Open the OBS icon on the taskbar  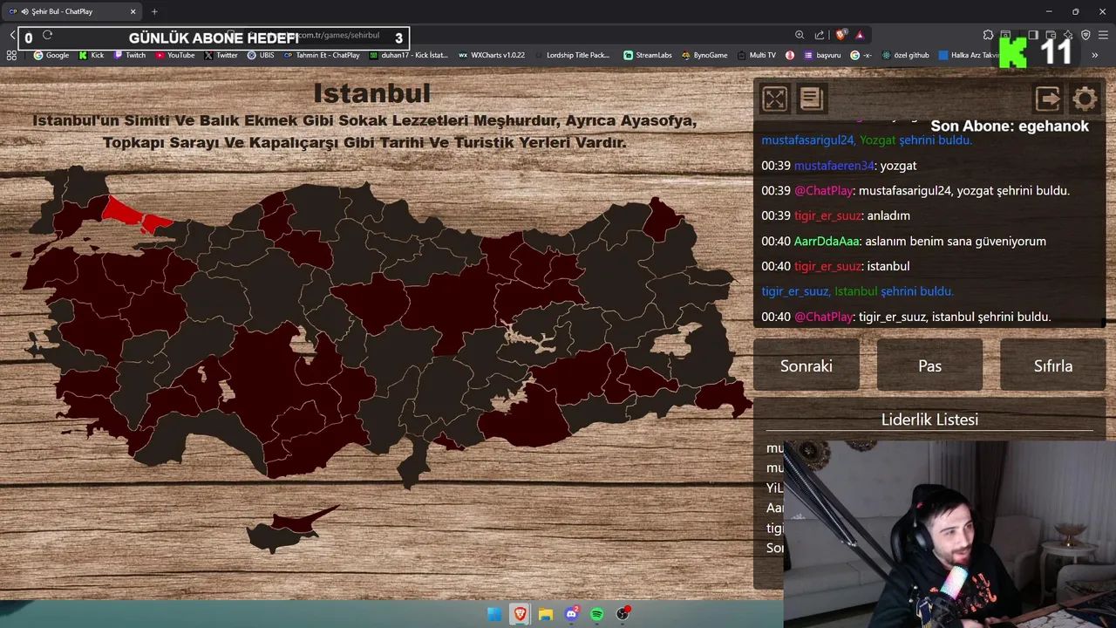click(623, 614)
